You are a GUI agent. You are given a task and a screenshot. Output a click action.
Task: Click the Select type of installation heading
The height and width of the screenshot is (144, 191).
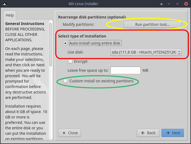82,36
